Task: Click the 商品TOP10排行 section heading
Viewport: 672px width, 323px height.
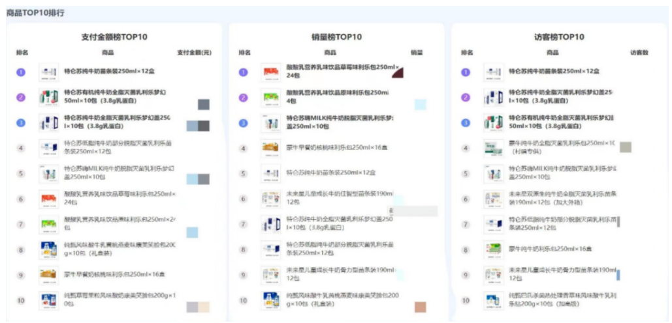Action: [35, 13]
